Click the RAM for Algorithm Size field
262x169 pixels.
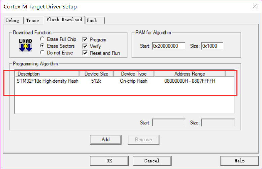coord(212,46)
